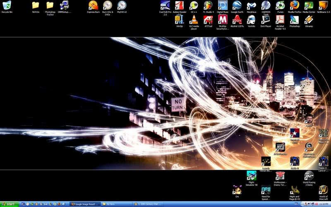Launch DC++
Image resolution: width=331 pixels, height=207 pixels.
(194, 7)
